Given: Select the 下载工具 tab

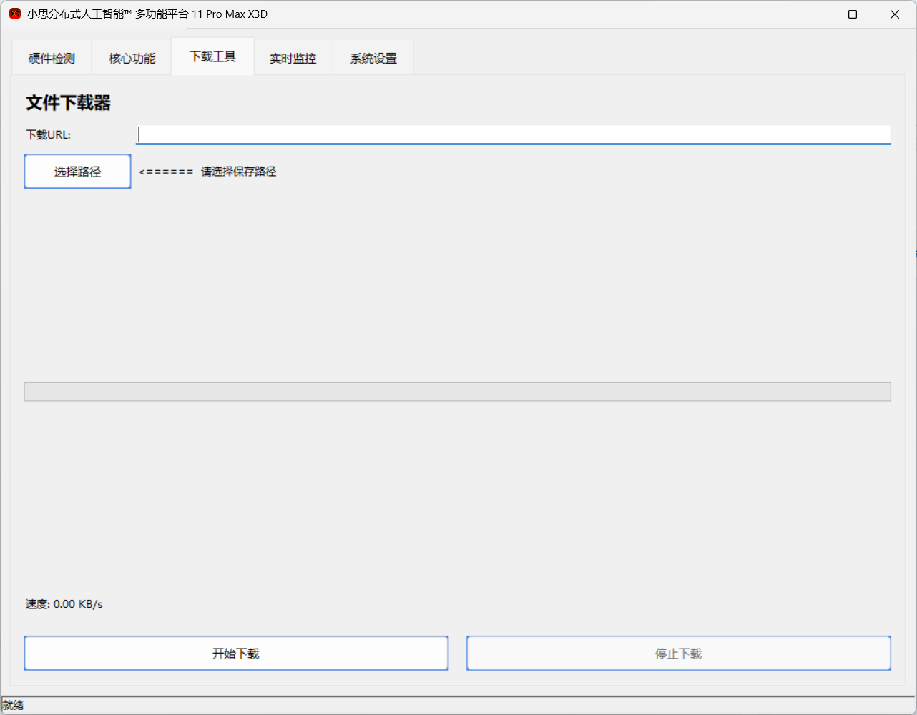Looking at the screenshot, I should pos(212,57).
